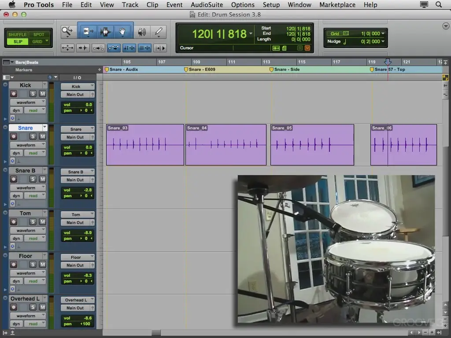
Task: Mute the Snare track
Action: click(43, 136)
